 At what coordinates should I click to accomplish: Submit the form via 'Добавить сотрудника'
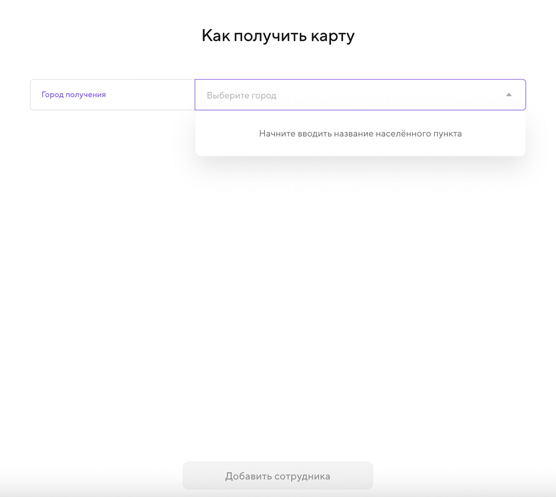pyautogui.click(x=278, y=476)
